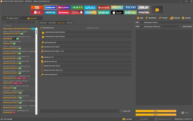Screen dimensions: 193x121
Task: Click the 'Init : 321 models' status text
Action: (x=6, y=119)
